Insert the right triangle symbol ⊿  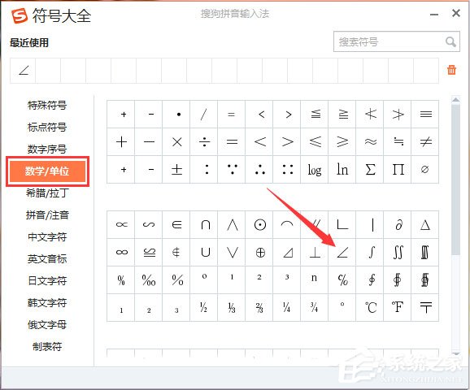click(x=287, y=252)
